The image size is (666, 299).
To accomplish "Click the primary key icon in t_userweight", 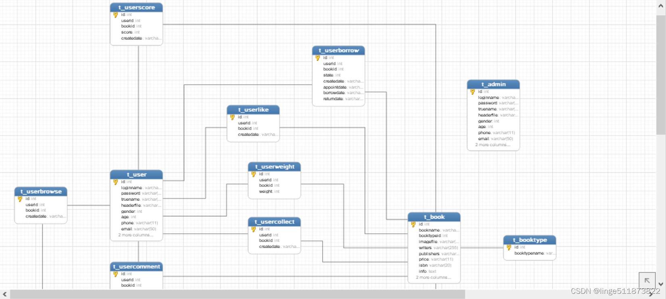I will 254,174.
